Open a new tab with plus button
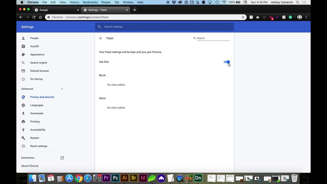Screen dimensions: 327x184 (135, 10)
